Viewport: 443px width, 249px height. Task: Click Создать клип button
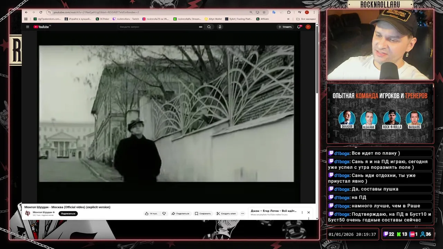226,213
